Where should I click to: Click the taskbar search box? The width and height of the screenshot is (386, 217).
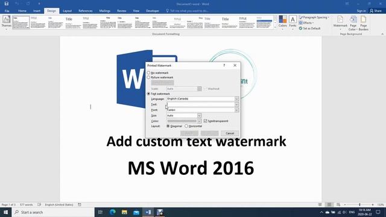click(x=53, y=212)
